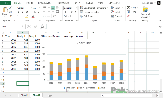Switch to the INSERT ribbon tab

point(30,3)
